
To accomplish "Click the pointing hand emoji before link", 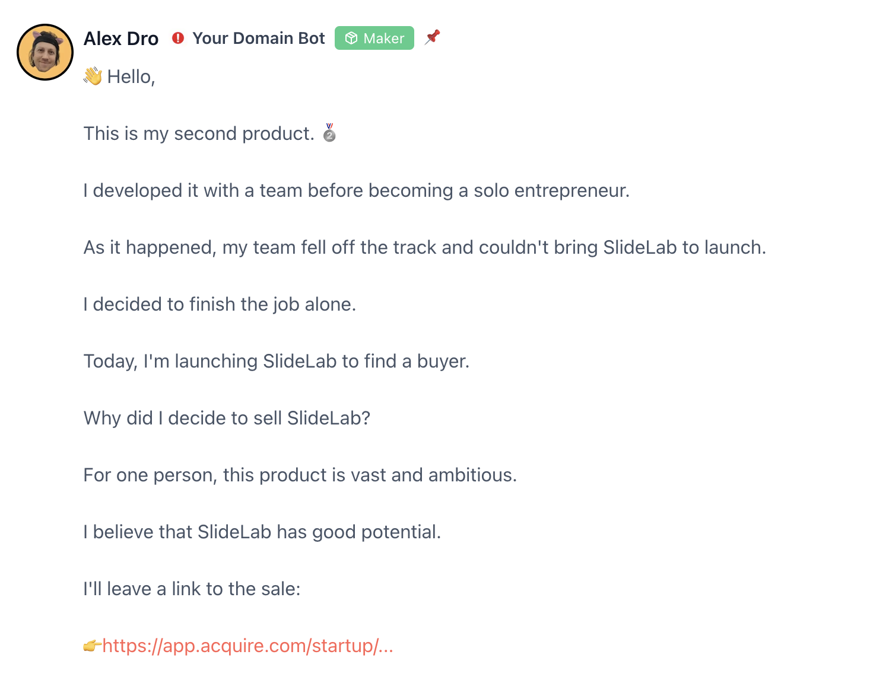I will (x=92, y=646).
